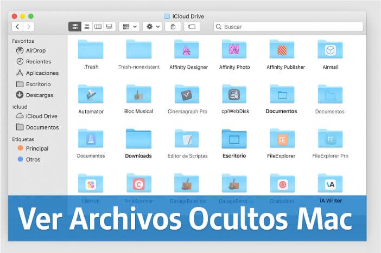
Task: Switch to icon view mode
Action: coord(75,27)
